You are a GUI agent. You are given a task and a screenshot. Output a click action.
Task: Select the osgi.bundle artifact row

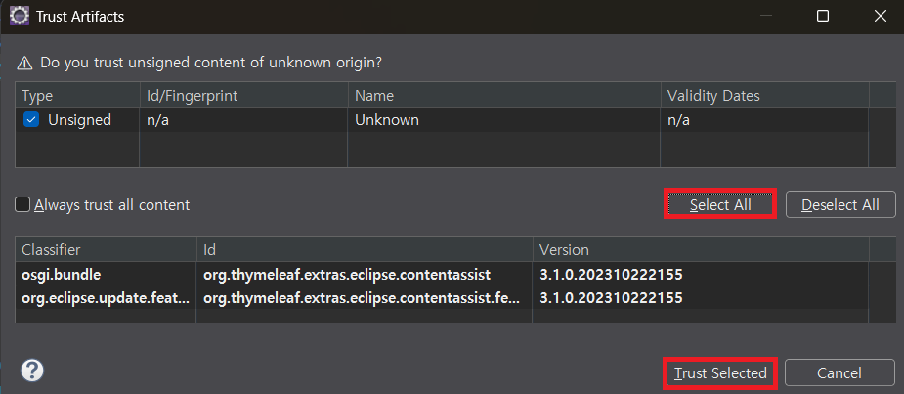pos(442,275)
